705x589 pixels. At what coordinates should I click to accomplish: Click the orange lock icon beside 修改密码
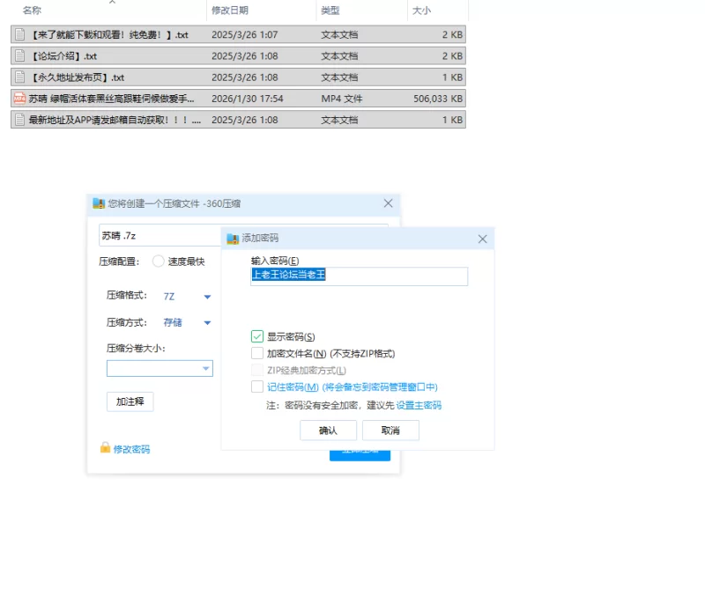(105, 447)
